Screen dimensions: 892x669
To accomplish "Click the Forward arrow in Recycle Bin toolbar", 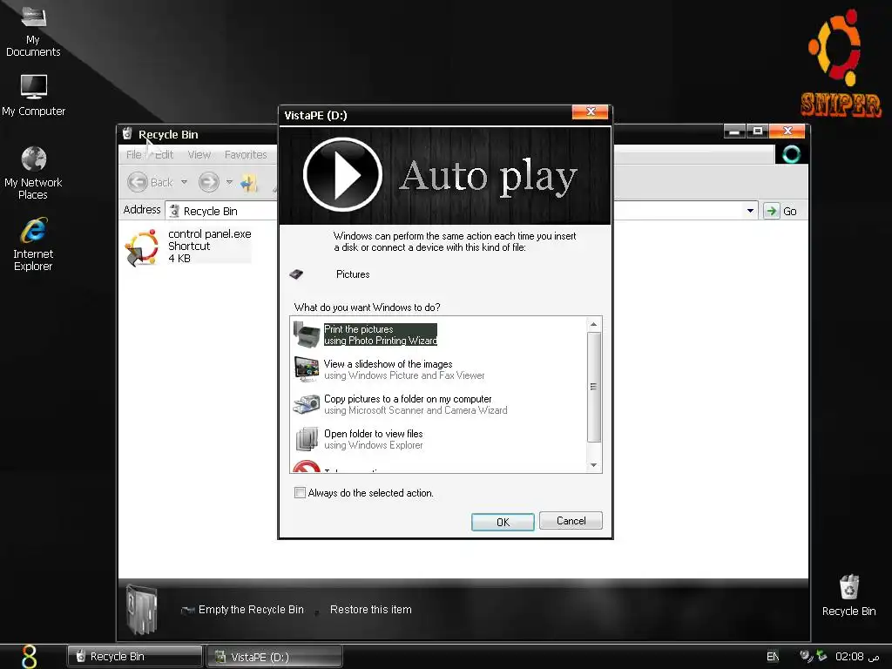I will [209, 182].
